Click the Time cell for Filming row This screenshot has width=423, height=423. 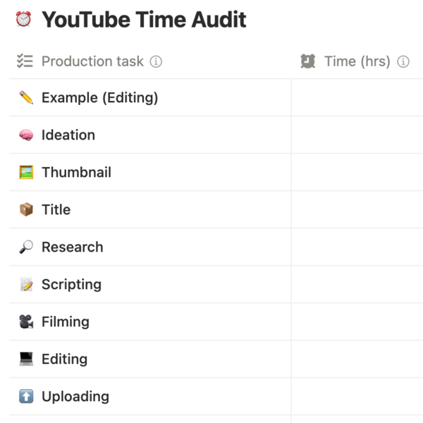point(357,322)
